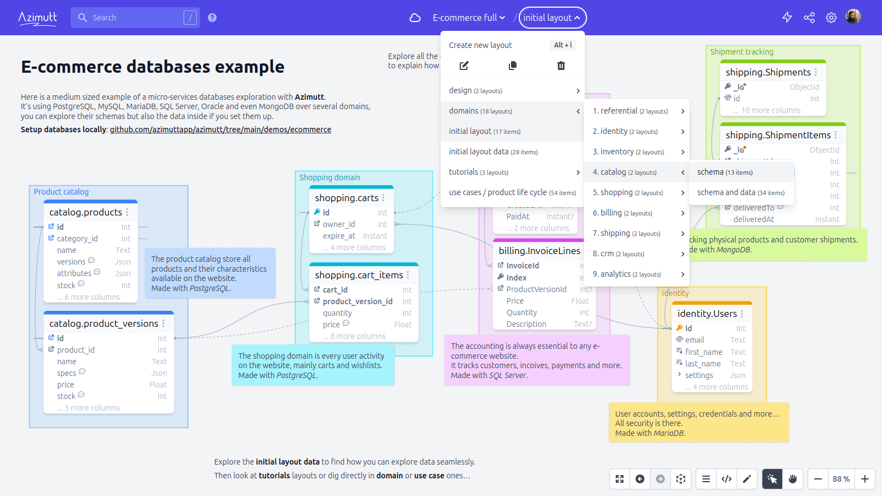Open catalog.products table options dots

point(127,212)
